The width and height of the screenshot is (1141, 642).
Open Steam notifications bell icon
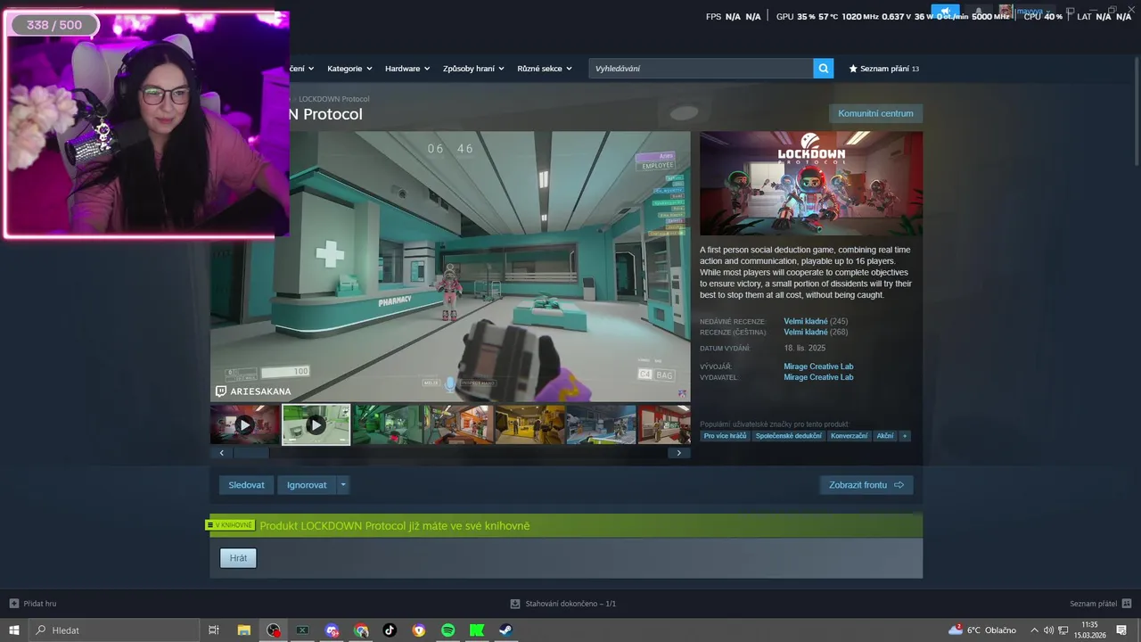[x=978, y=12]
